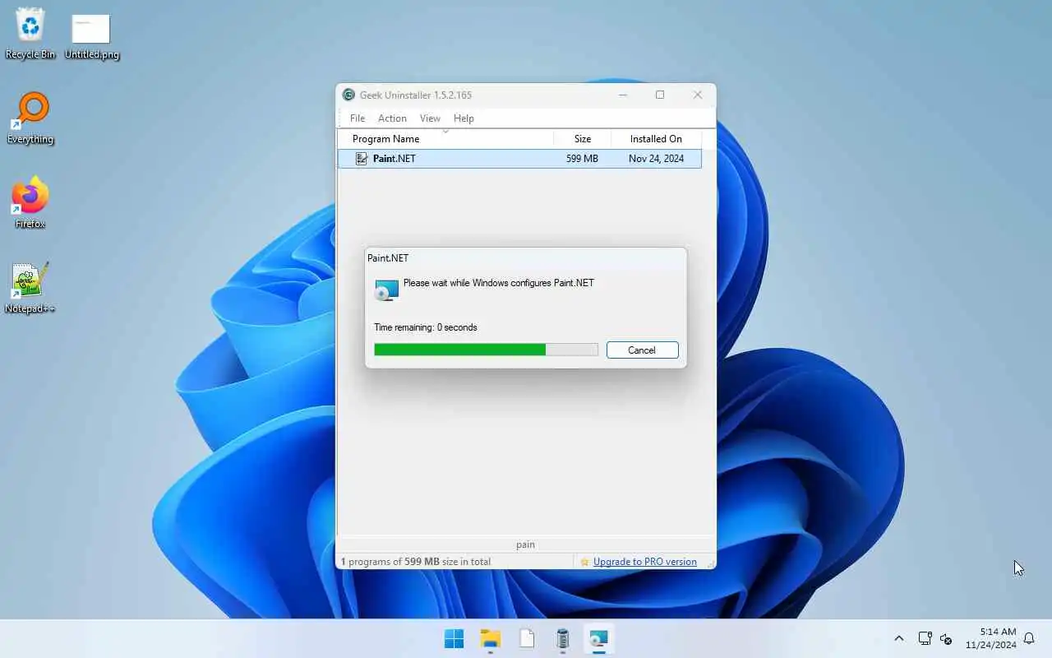Cancel the Paint.NET configuration
Screen dimensions: 1052x658
(642, 350)
